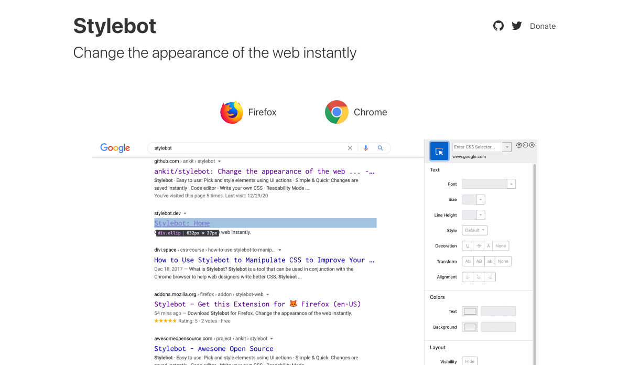Click 'www.google.com' text in Stylebot panel
The image size is (629, 365).
[469, 157]
